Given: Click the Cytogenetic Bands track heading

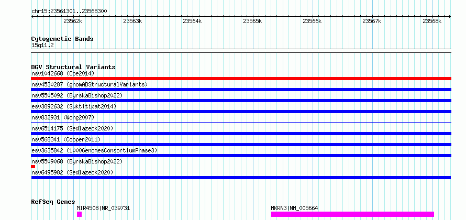Looking at the screenshot, I should [62, 39].
